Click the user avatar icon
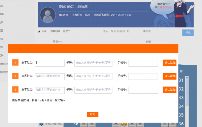The height and width of the screenshot is (127, 202). tap(48, 15)
